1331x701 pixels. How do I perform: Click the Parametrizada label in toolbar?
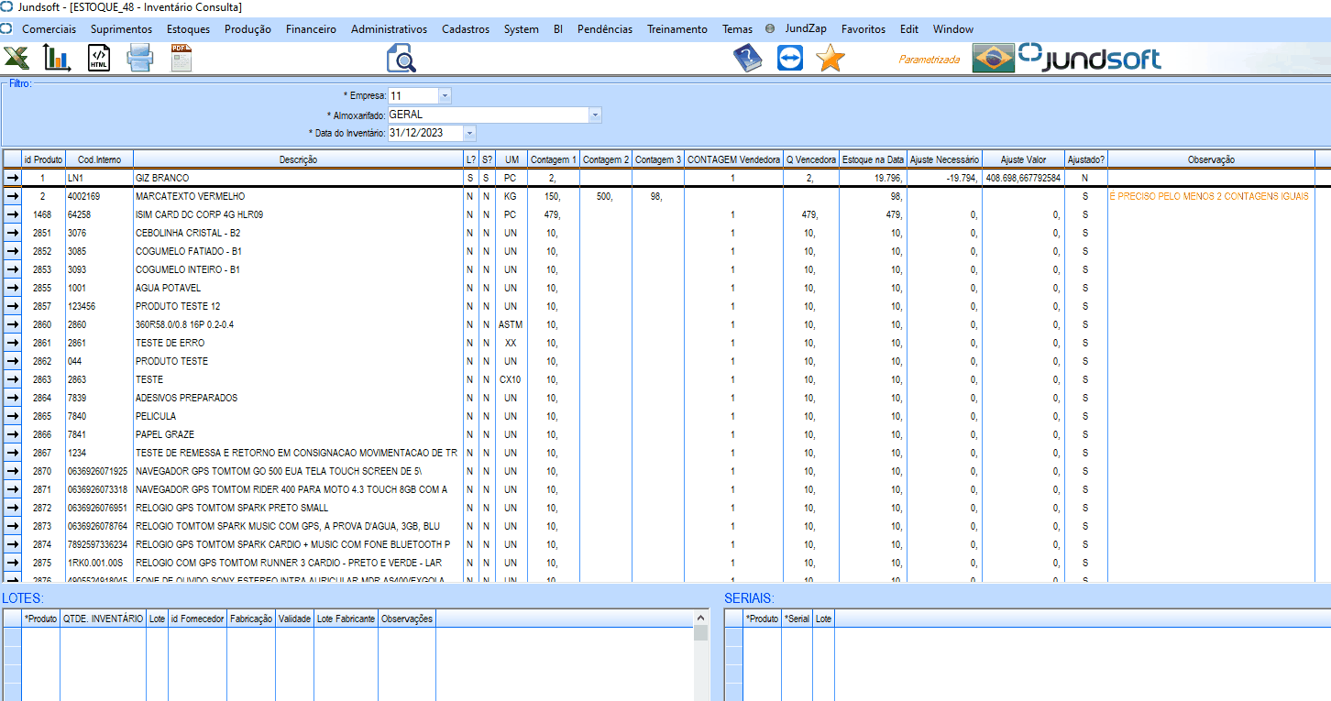point(929,60)
